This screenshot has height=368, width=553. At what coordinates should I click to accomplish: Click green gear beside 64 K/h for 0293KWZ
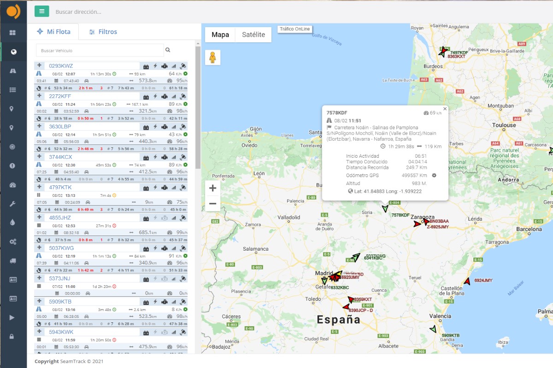(x=185, y=74)
